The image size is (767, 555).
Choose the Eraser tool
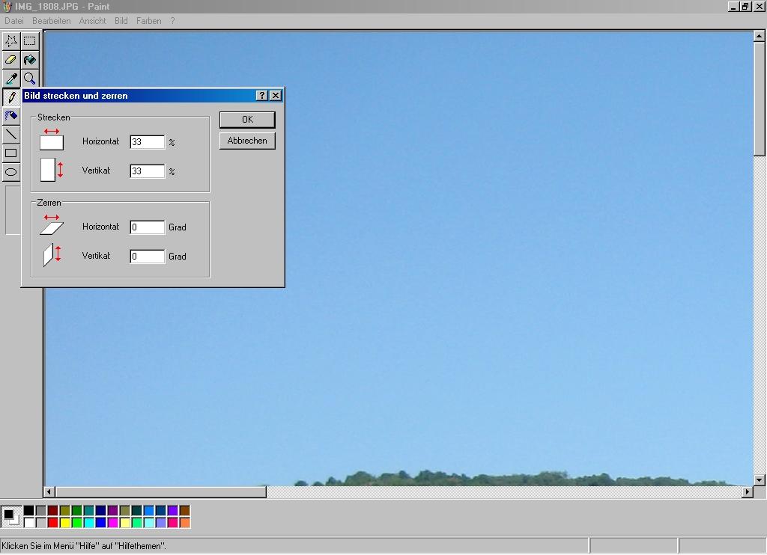coord(11,60)
